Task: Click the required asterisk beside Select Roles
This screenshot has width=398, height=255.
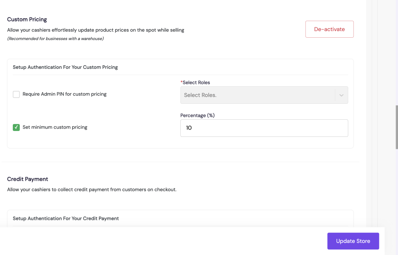Action: click(181, 82)
